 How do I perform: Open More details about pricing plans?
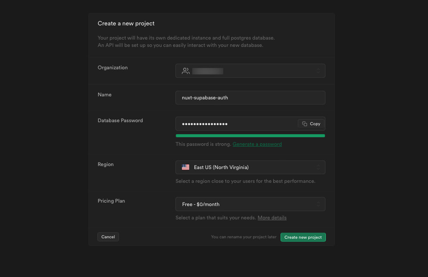coord(272,218)
